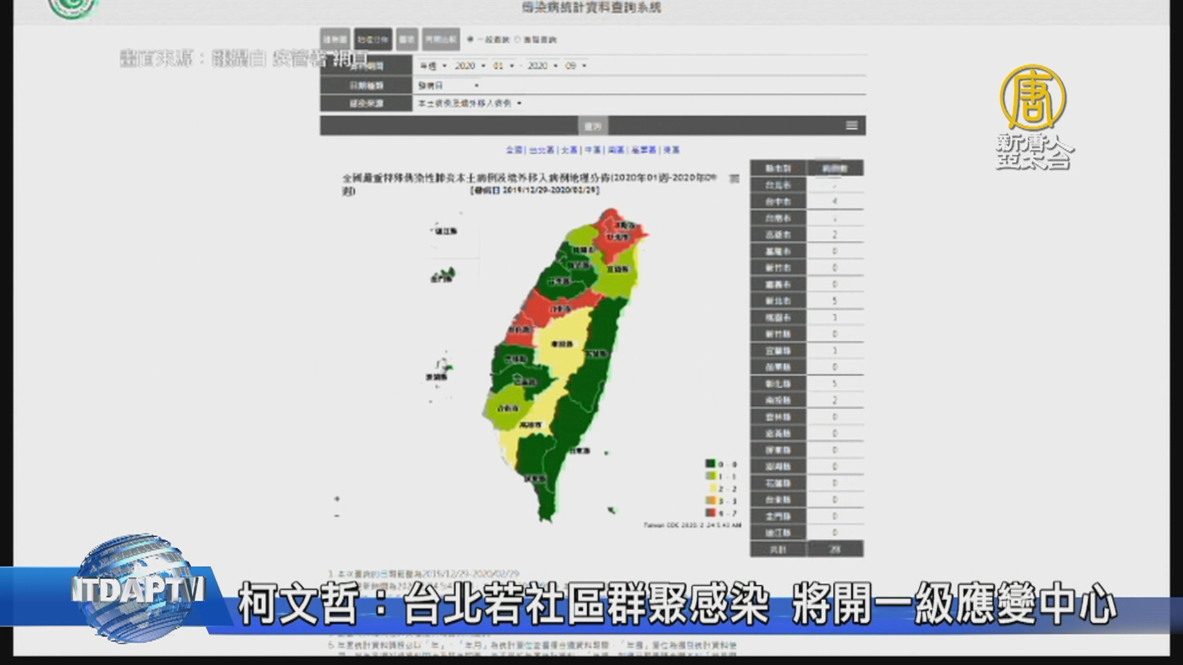Click the hamburger menu icon in the query bar
Image resolution: width=1183 pixels, height=665 pixels.
(x=852, y=126)
